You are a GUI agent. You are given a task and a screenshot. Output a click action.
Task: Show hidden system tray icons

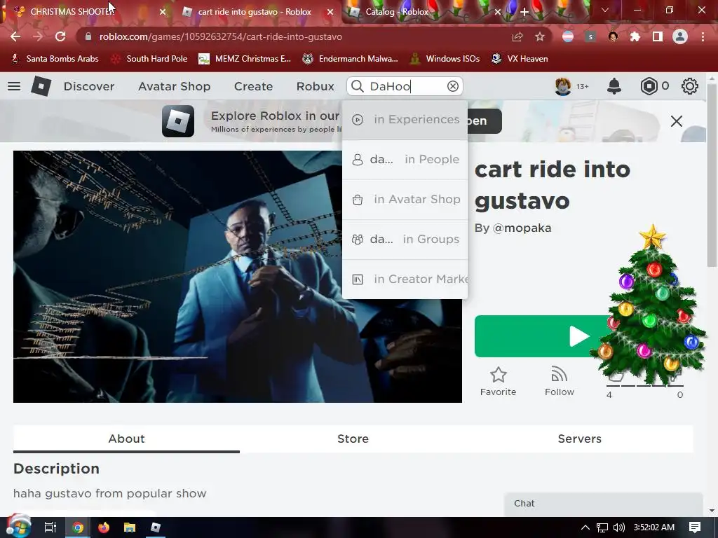pos(585,527)
